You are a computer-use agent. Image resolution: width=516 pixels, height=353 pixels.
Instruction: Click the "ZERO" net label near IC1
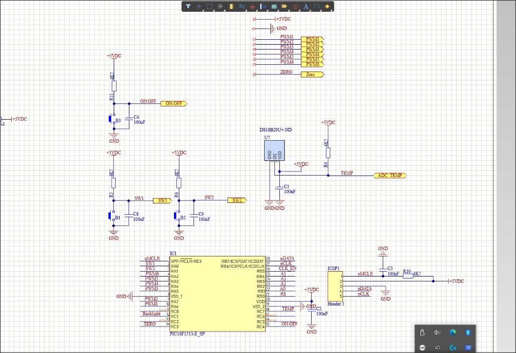[x=150, y=324]
